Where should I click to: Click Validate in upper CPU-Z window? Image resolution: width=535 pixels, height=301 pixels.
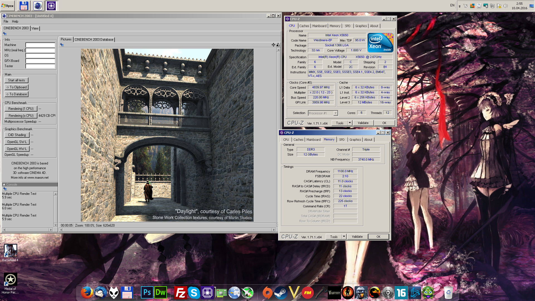363,123
